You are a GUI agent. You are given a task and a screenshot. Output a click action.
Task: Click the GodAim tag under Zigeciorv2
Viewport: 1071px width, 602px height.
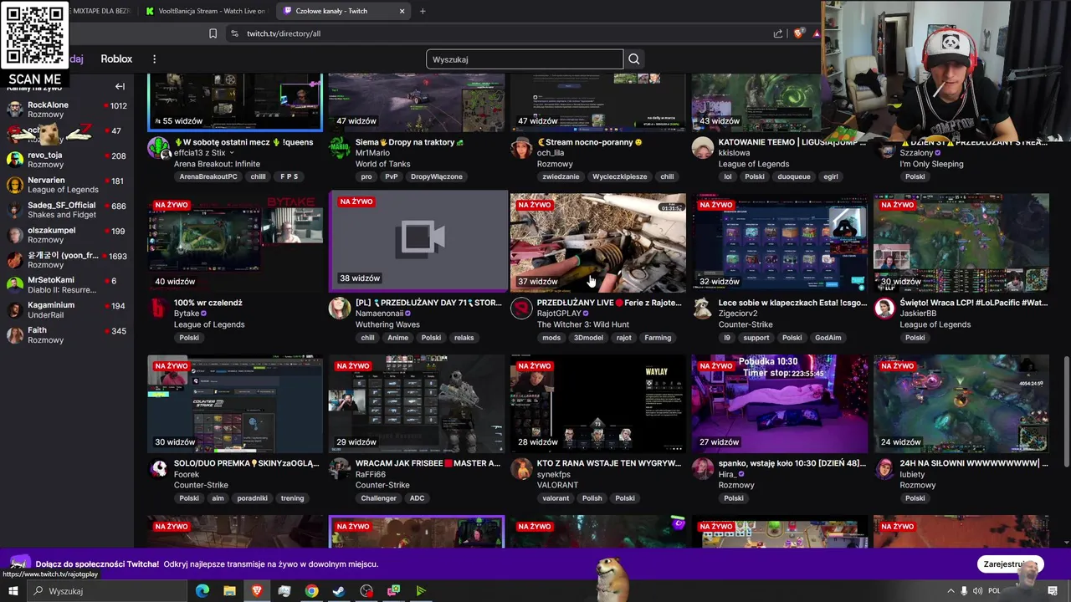pos(828,338)
